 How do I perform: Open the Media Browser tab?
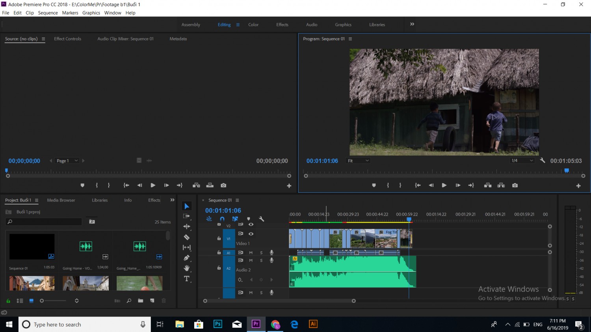click(x=61, y=200)
